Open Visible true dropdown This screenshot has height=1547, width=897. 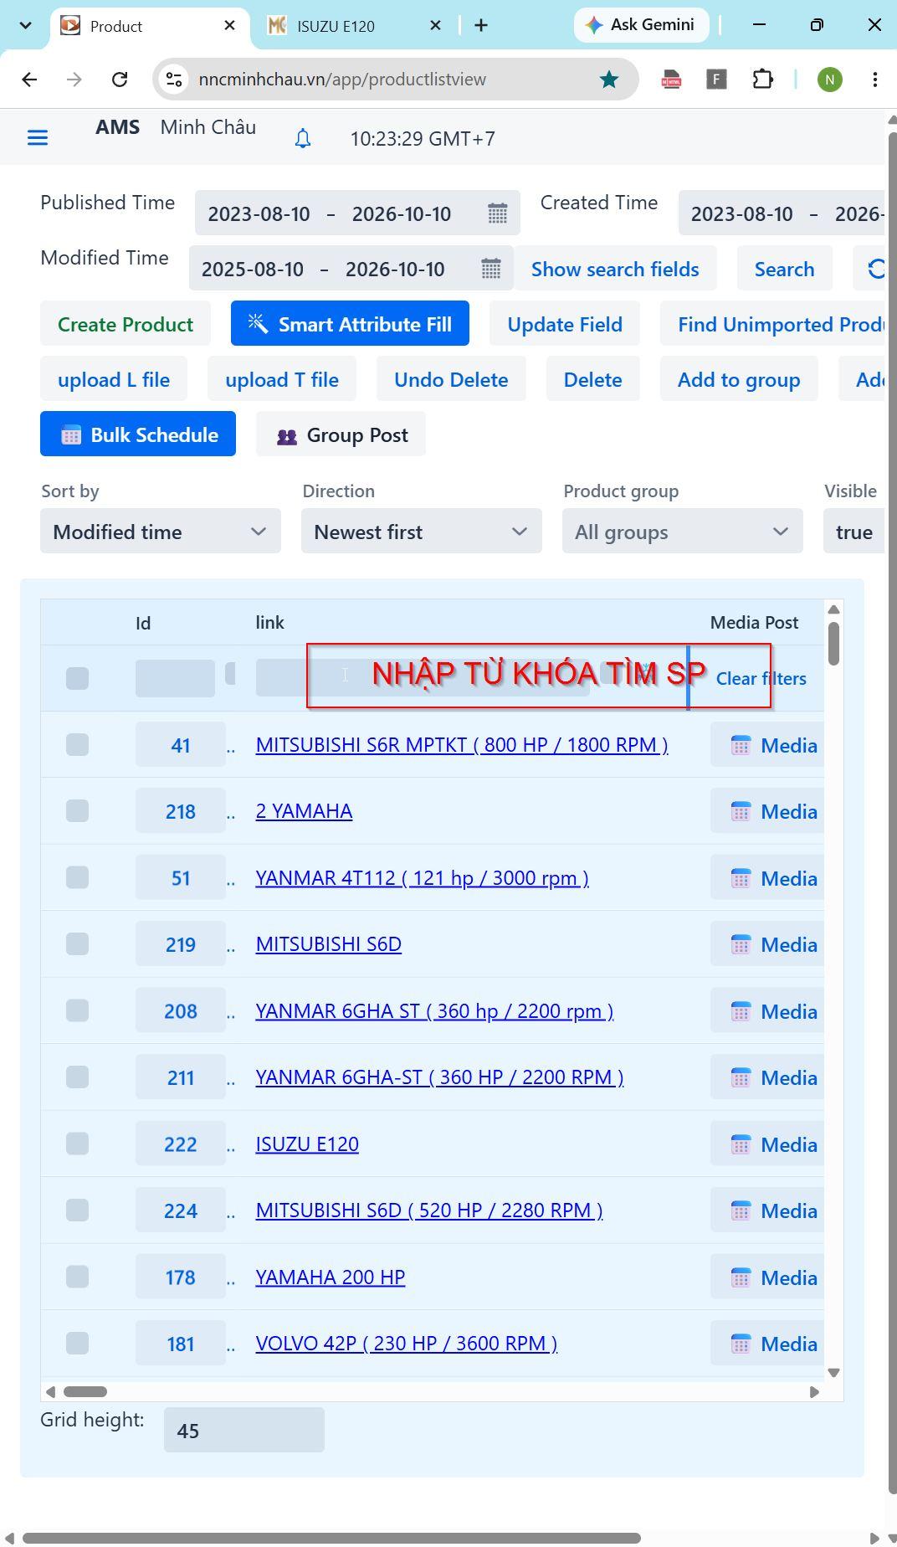[853, 532]
